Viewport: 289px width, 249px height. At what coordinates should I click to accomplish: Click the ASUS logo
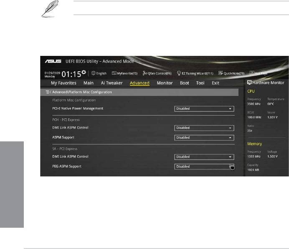(53, 61)
